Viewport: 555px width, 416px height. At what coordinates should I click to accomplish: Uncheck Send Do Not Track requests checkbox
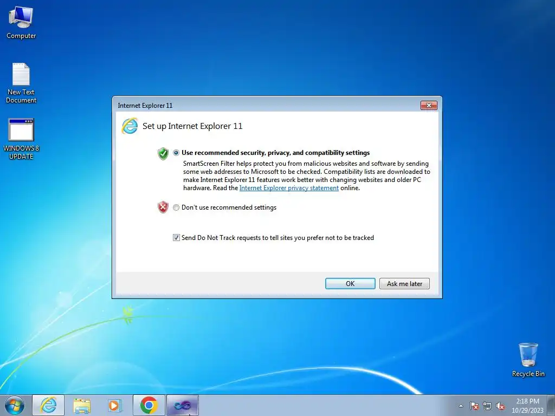[176, 238]
